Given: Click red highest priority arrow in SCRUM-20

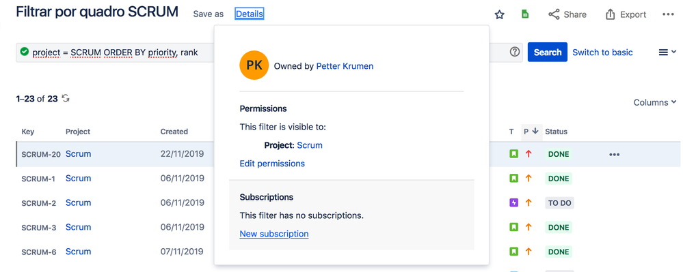Looking at the screenshot, I should [x=528, y=154].
